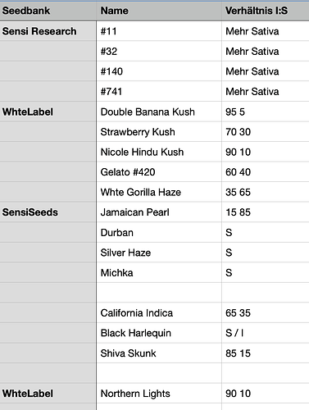Select the Strawberry Kush name cell
The width and height of the screenshot is (309, 410).
tap(159, 132)
